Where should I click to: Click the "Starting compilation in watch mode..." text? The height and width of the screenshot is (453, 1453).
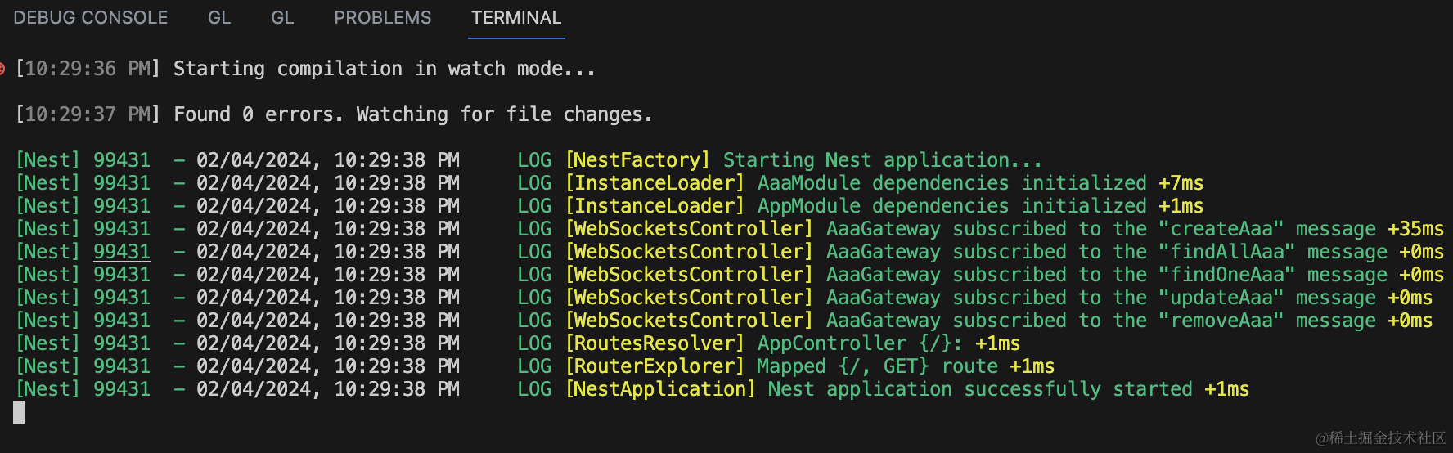385,69
